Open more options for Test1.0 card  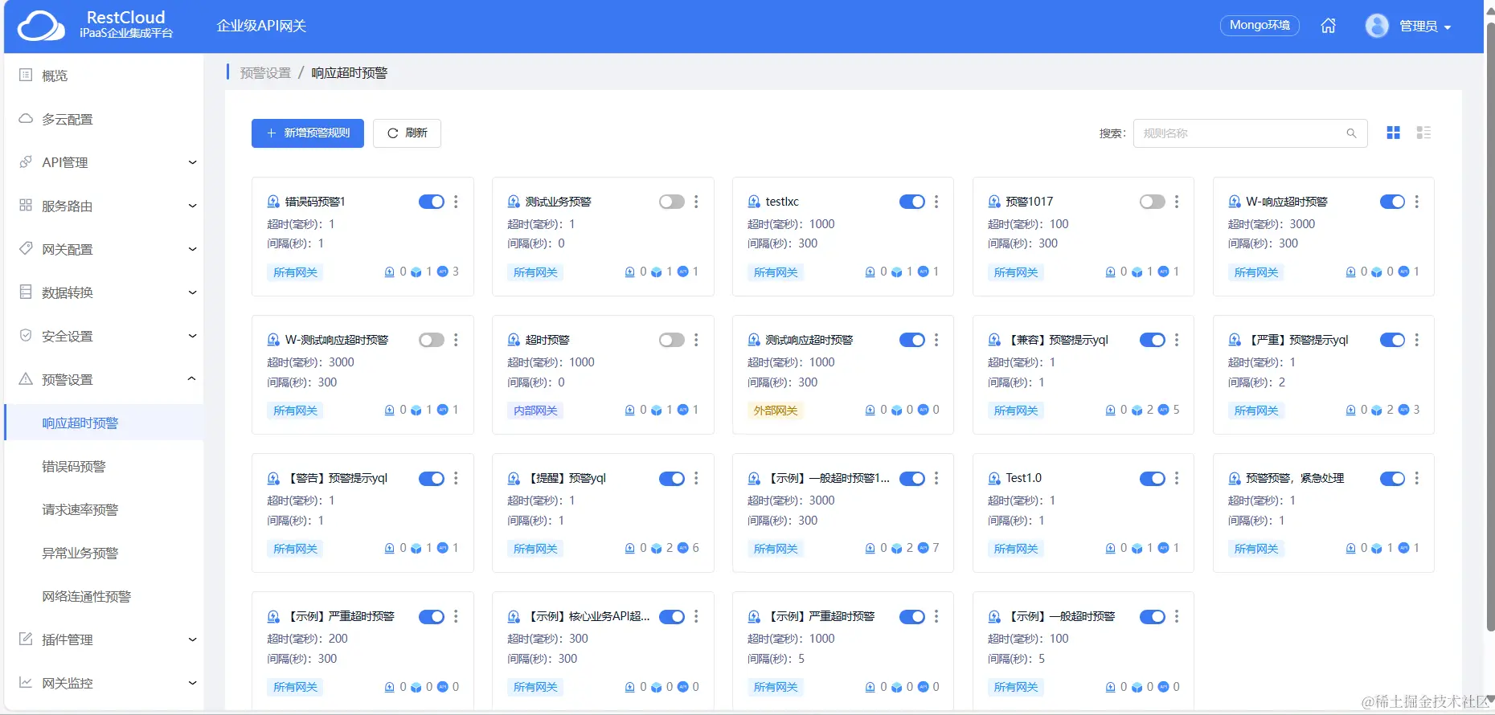click(x=1177, y=478)
